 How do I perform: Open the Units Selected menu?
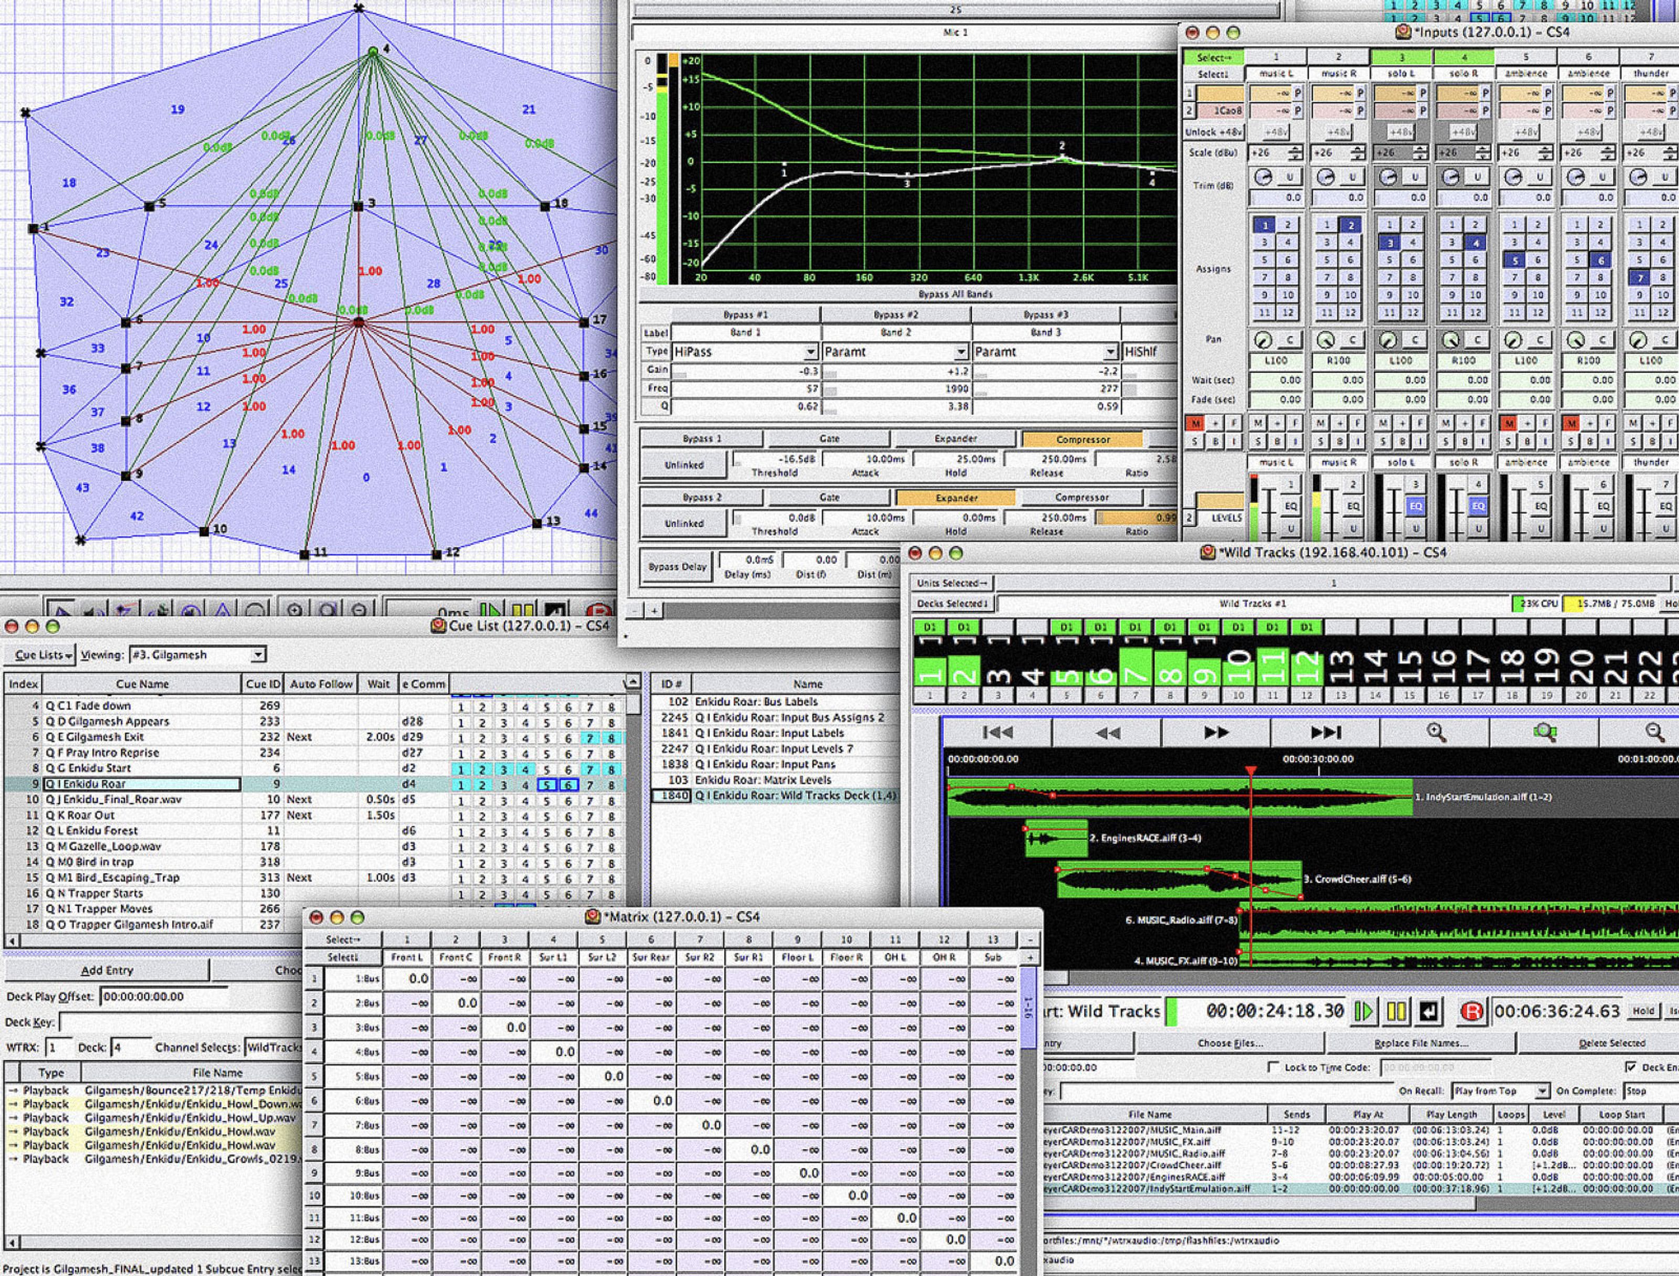(952, 583)
